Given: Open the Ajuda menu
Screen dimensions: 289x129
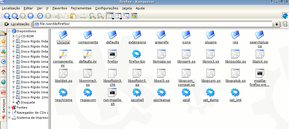Looking at the screenshot, I should pyautogui.click(x=140, y=8).
